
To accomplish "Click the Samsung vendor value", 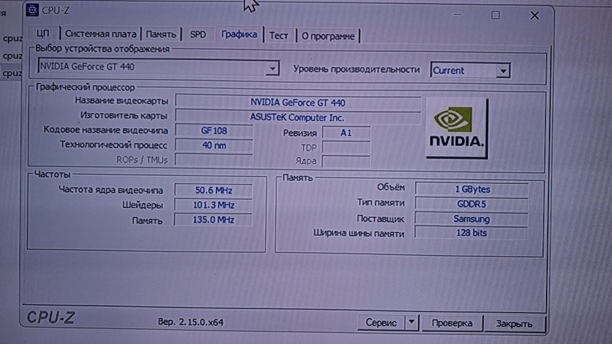I will pyautogui.click(x=471, y=219).
